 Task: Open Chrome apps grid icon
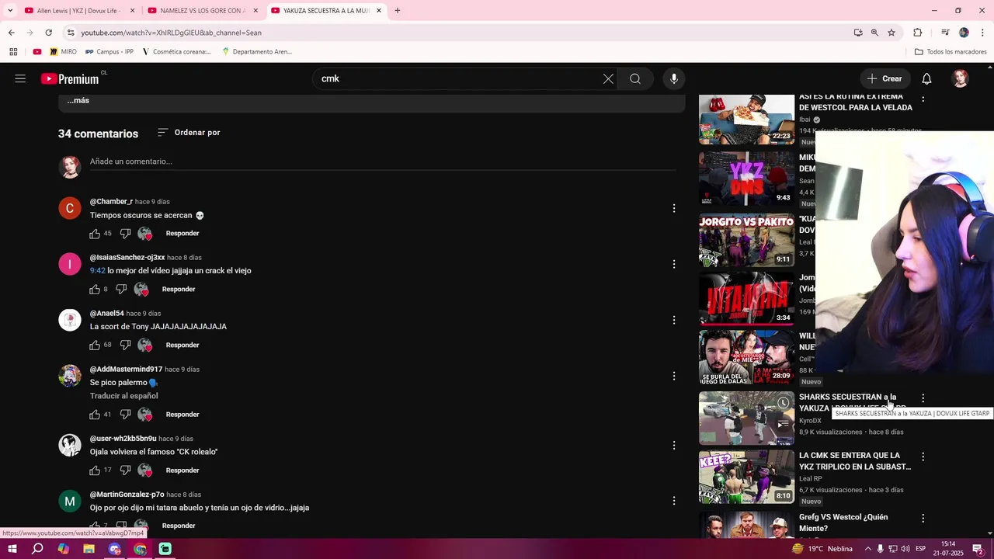pos(13,52)
